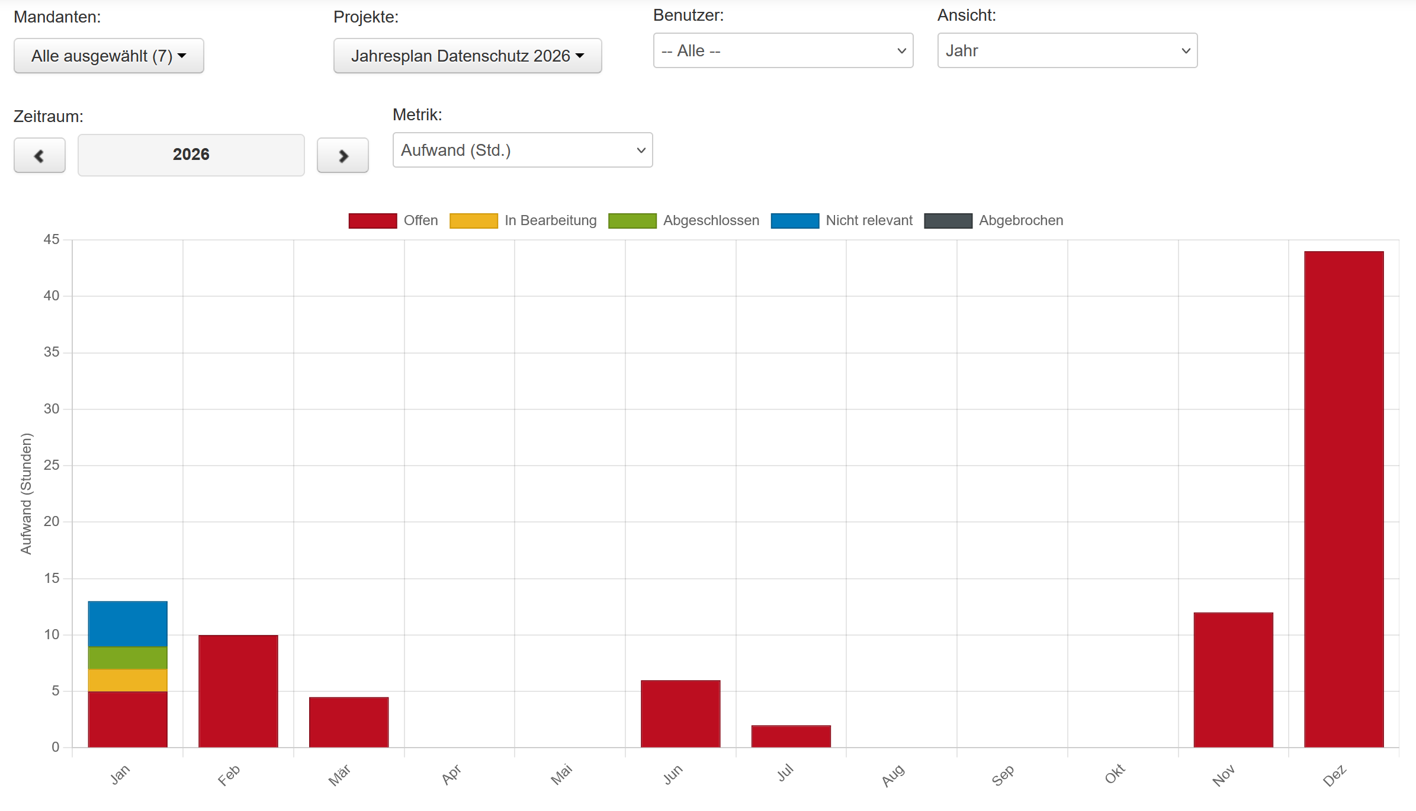Click the 2026 period button

point(191,155)
